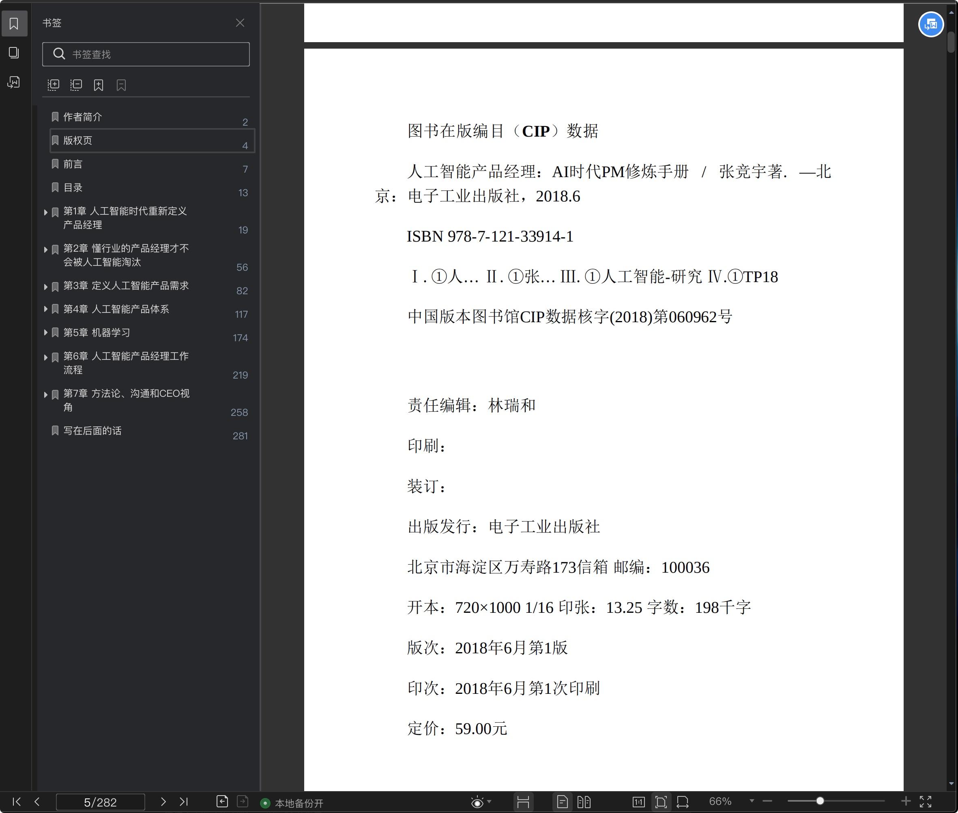Open the page thumbnails panel icon

(14, 53)
